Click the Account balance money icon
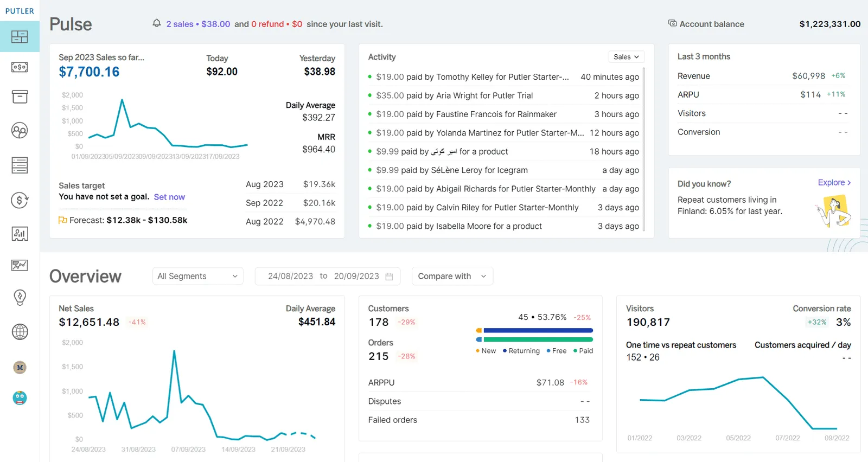 point(673,23)
